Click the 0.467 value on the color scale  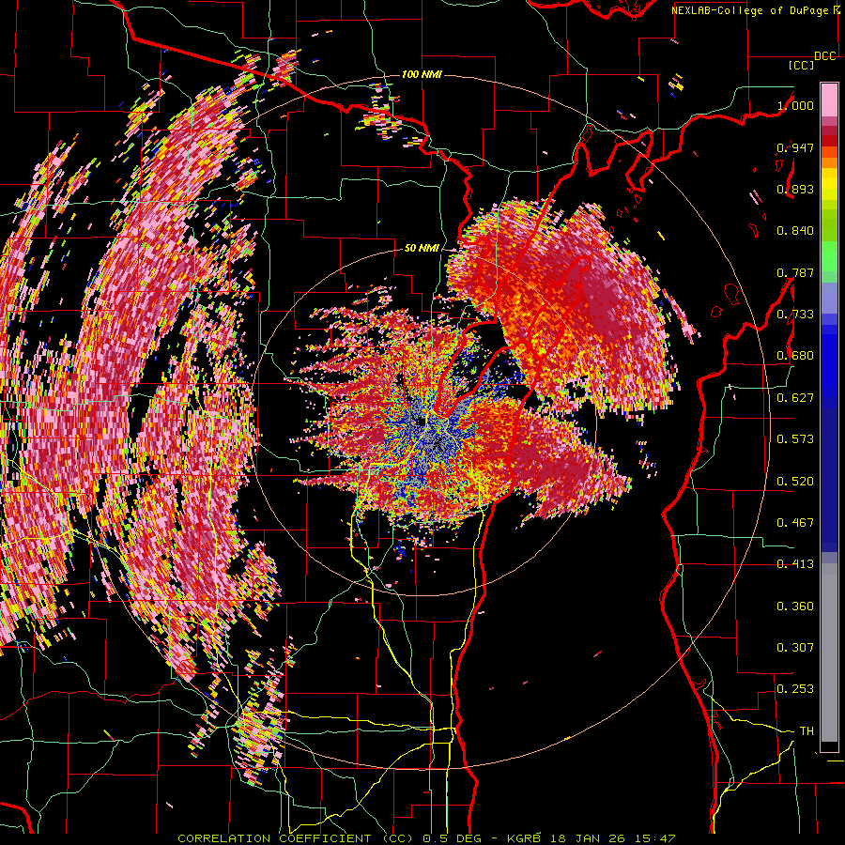(795, 523)
